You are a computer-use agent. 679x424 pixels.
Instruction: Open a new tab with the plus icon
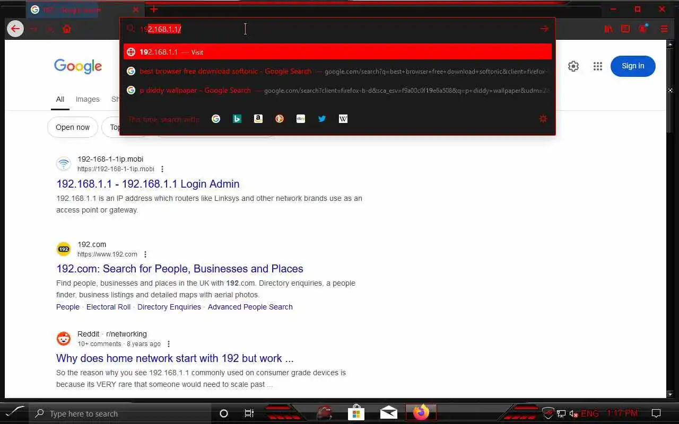(154, 9)
